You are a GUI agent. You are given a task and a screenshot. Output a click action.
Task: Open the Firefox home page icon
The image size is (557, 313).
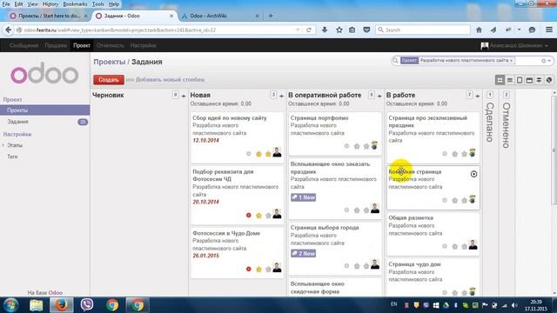coord(479,30)
